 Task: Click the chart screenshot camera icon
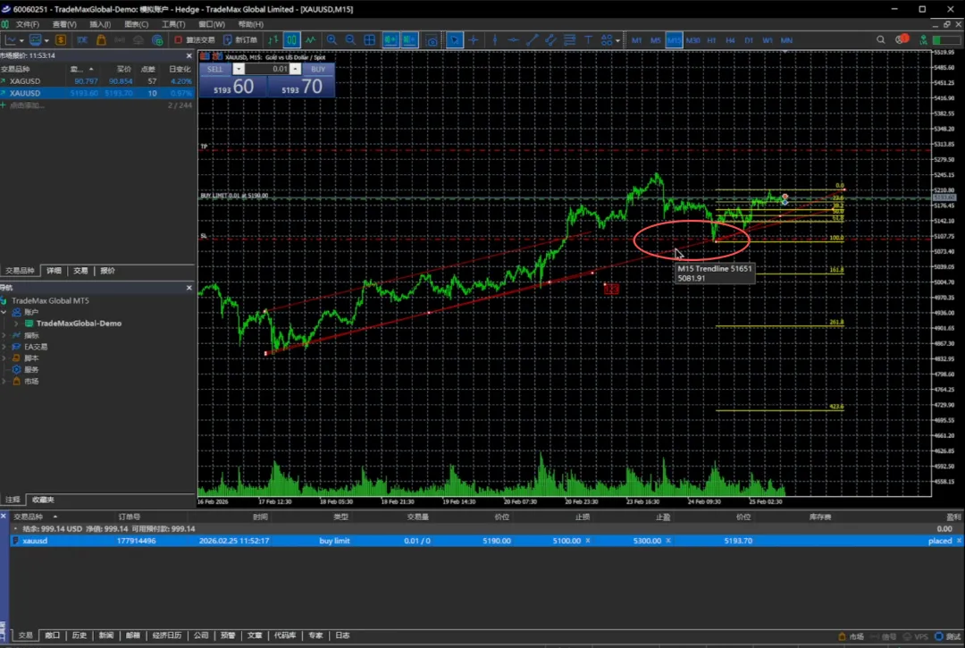(432, 40)
